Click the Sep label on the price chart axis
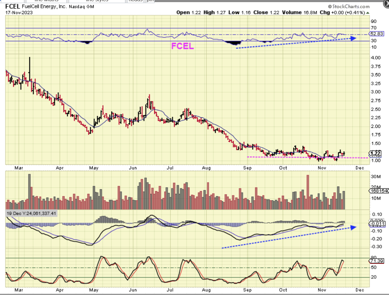 (x=247, y=168)
